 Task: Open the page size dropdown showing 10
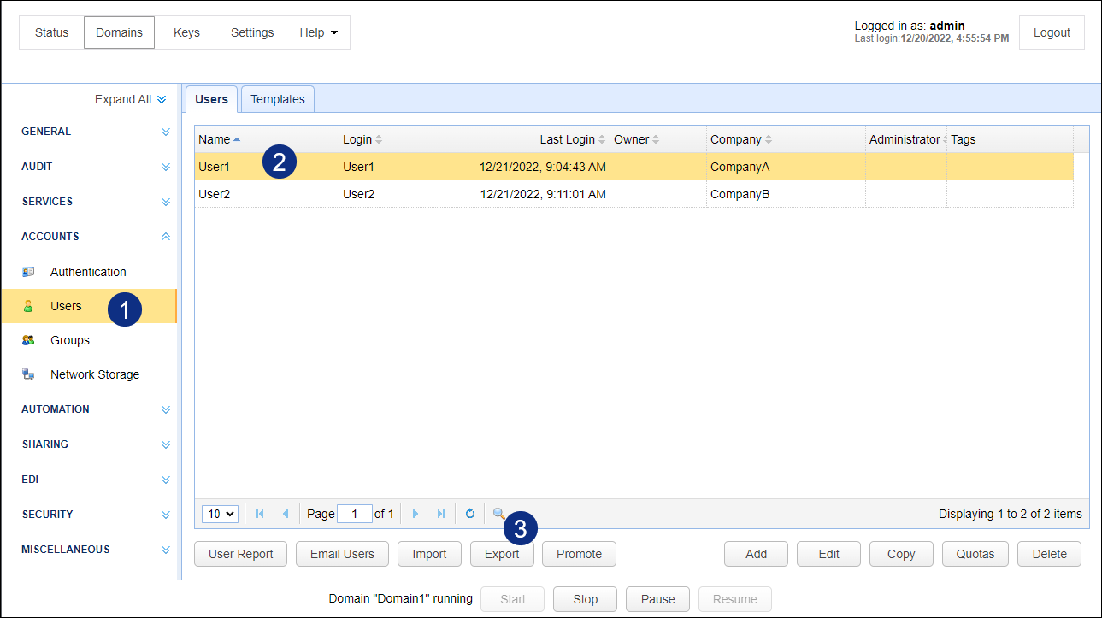[220, 514]
